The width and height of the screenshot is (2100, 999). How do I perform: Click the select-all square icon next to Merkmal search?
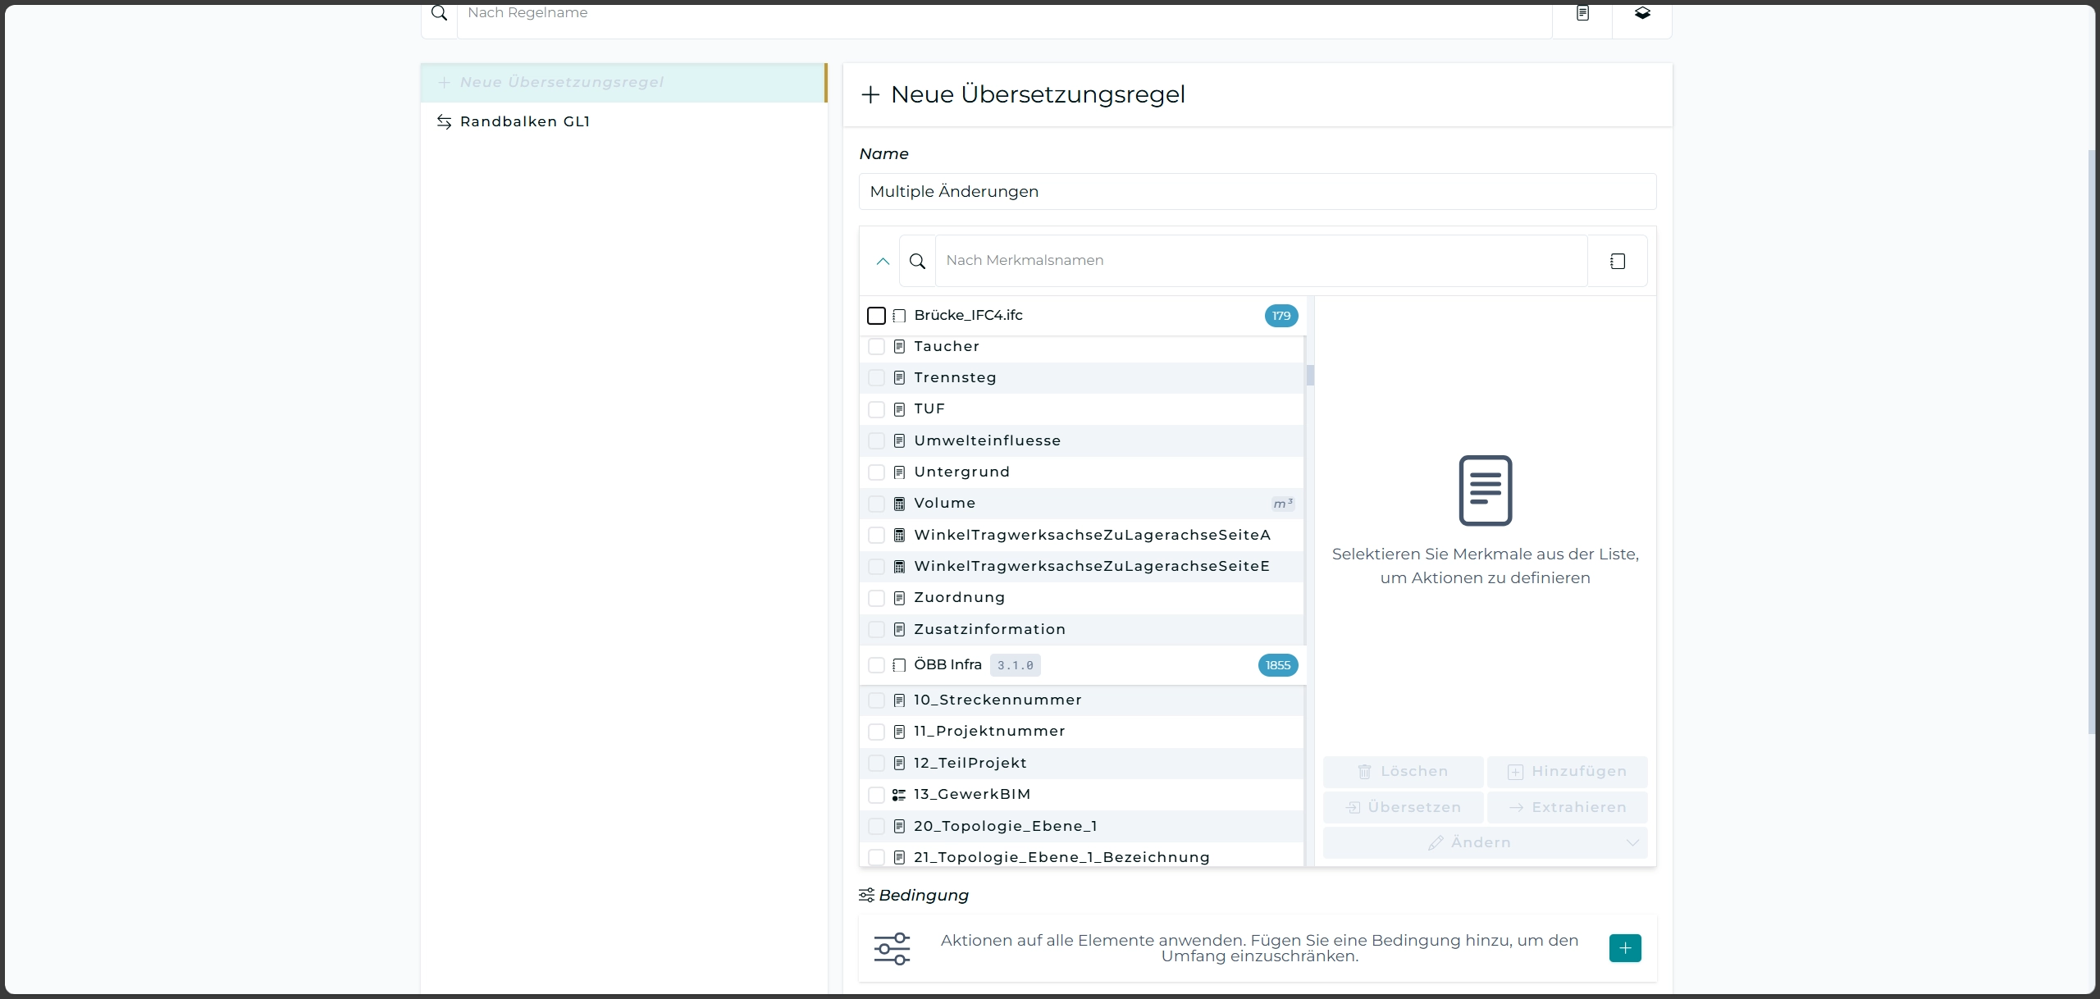(1617, 261)
